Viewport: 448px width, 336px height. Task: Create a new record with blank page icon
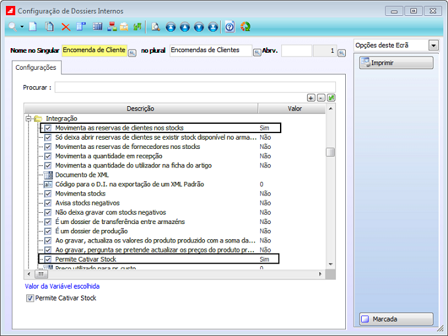33,27
